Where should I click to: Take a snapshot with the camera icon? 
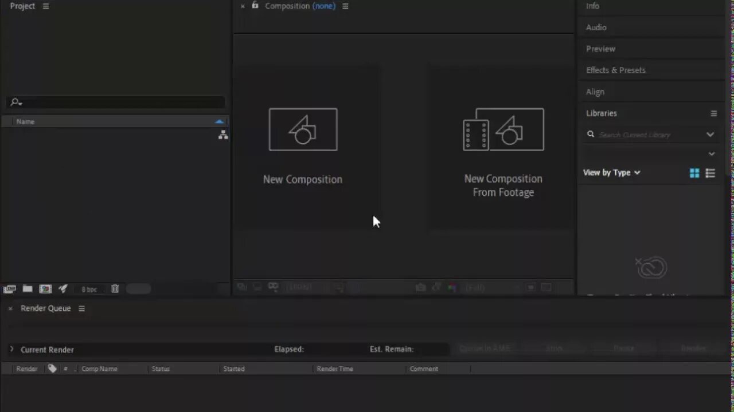(420, 287)
